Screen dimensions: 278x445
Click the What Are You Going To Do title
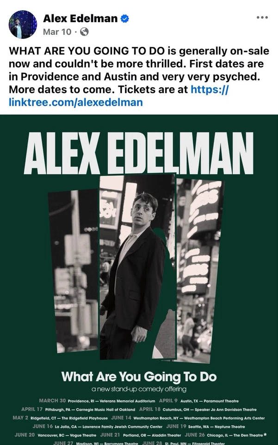click(x=139, y=377)
